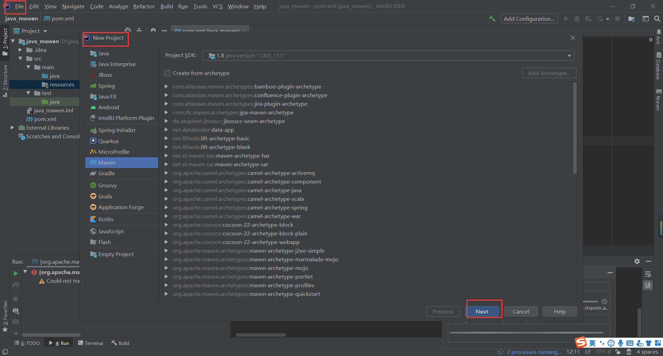Click archetype list vertical scrollbar

pyautogui.click(x=575, y=128)
